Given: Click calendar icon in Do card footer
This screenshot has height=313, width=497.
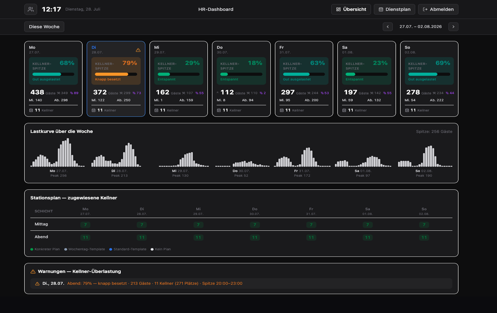Looking at the screenshot, I should [219, 110].
